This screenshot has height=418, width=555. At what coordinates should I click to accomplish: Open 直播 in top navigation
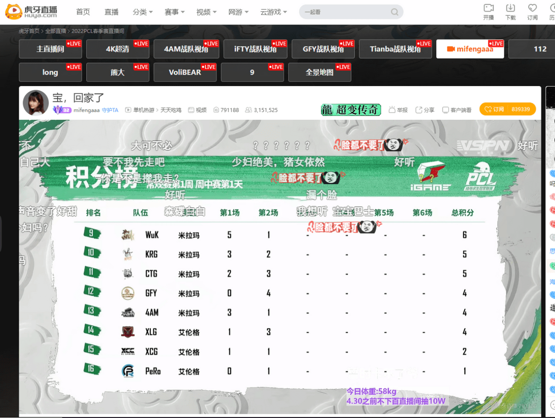111,12
